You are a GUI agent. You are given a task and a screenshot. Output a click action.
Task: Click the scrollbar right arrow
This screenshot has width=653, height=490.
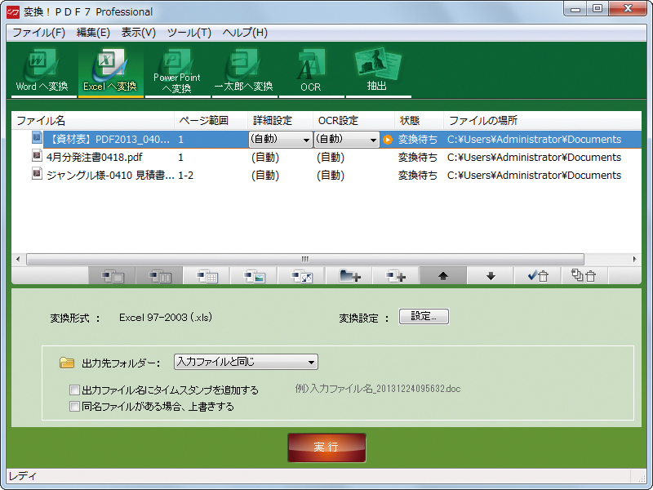coord(634,259)
